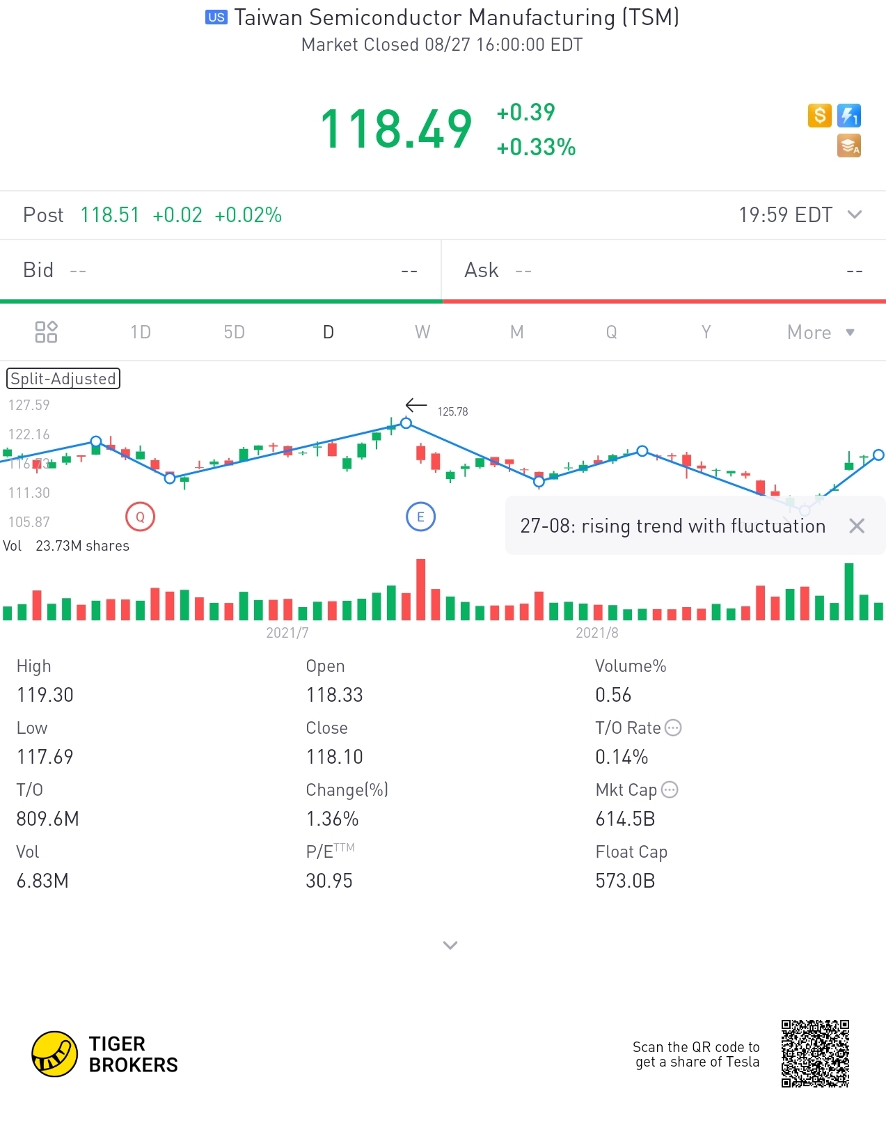Screen dimensions: 886x1139
Task: Tap the orange stacked layers badge icon
Action: tap(849, 146)
